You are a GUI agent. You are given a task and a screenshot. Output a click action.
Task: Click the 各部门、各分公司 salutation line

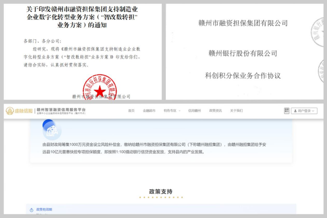click(43, 41)
